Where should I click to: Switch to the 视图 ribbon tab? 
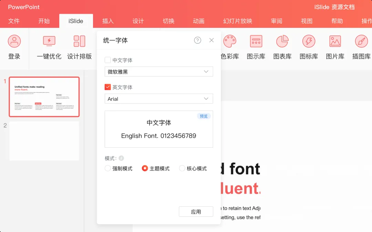307,21
